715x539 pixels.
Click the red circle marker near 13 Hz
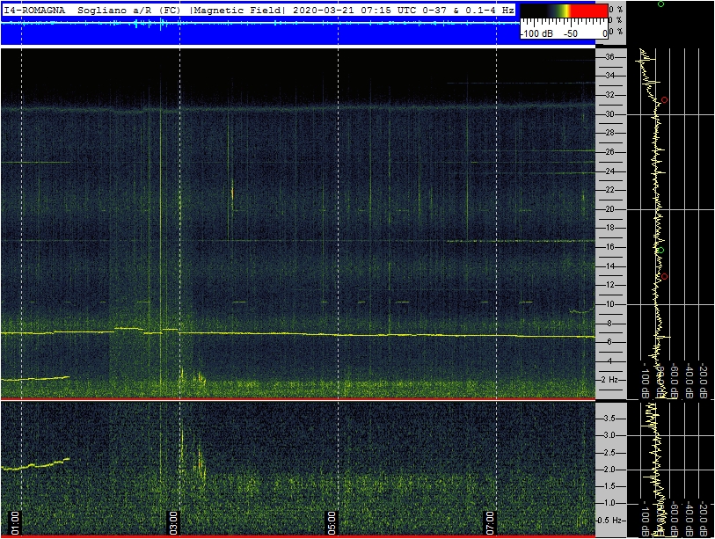664,277
